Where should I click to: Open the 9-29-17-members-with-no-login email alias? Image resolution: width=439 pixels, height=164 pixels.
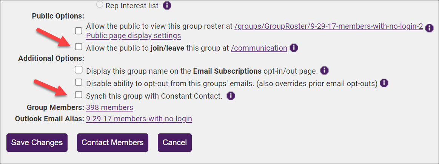pyautogui.click(x=139, y=119)
